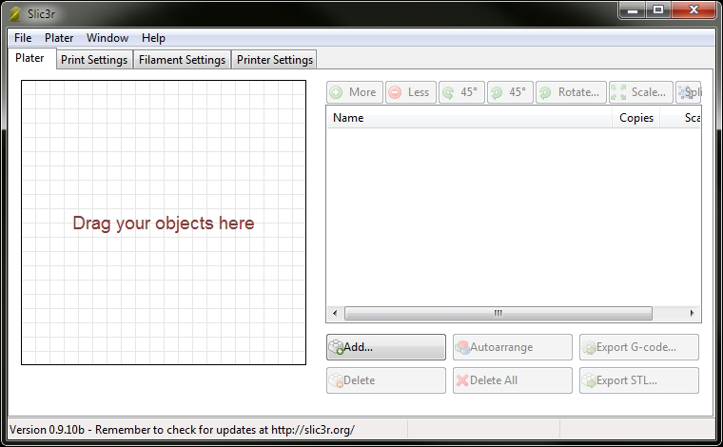The width and height of the screenshot is (723, 447).
Task: Open the File menu
Action: [x=23, y=38]
